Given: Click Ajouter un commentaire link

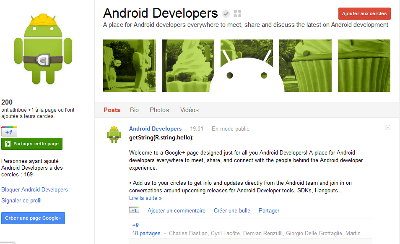Looking at the screenshot, I should (177, 210).
